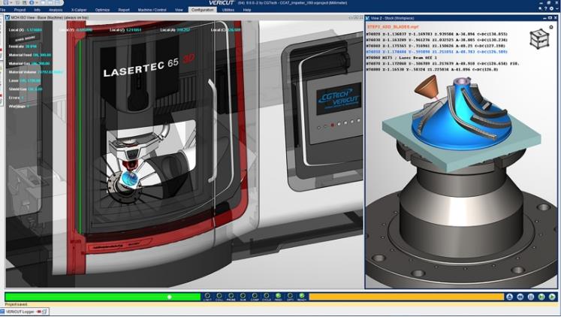The width and height of the screenshot is (561, 317).
Task: Click the view orientation cube
Action: 539,38
